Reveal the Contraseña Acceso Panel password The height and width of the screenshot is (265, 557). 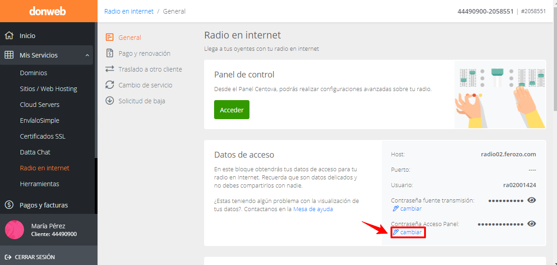click(532, 224)
